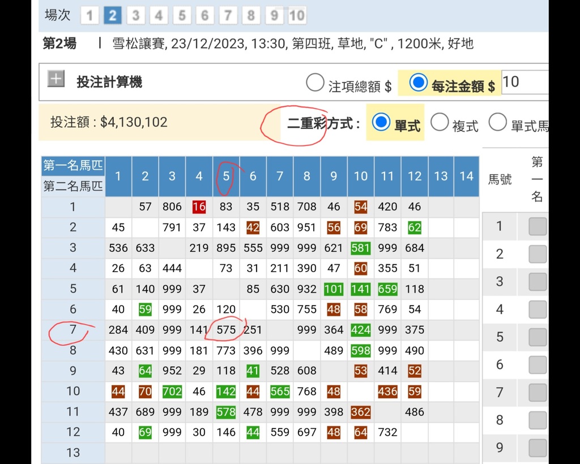Click brown odds cell showing 362
Viewport: 580px width, 464px height.
pyautogui.click(x=360, y=412)
